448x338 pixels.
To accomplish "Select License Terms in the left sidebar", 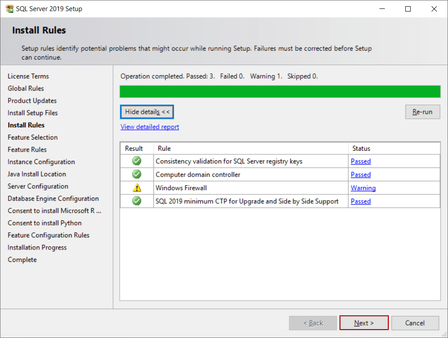I will (x=28, y=76).
